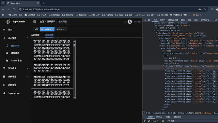Click the browser back arrow

point(3,9)
